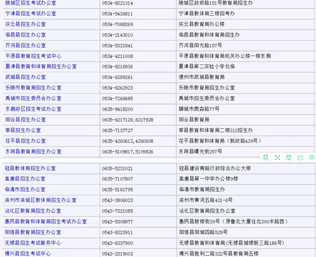This screenshot has width=316, height=257.
Task: Open 夏津县教育和体育局招生办公室 link
Action: click(x=41, y=67)
